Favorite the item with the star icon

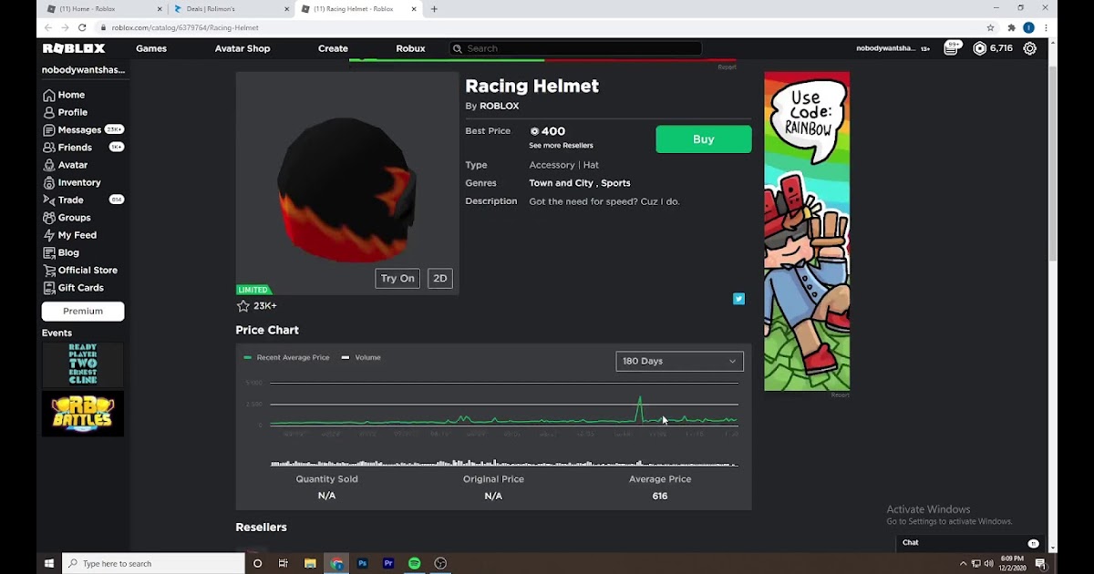coord(243,306)
